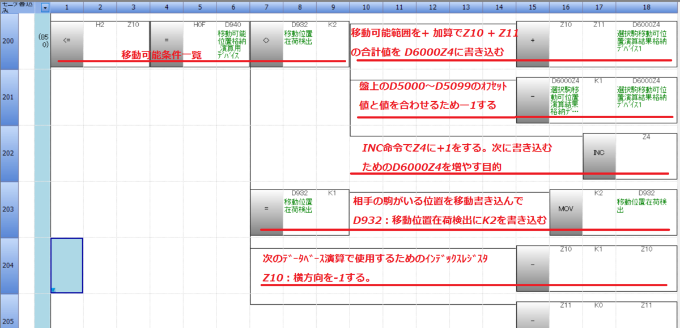Select row header 200
Viewport: 680px width, 328px height.
[9, 41]
